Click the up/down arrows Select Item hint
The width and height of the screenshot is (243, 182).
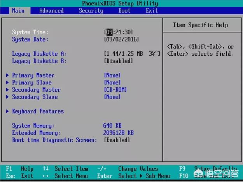[x=65, y=169]
